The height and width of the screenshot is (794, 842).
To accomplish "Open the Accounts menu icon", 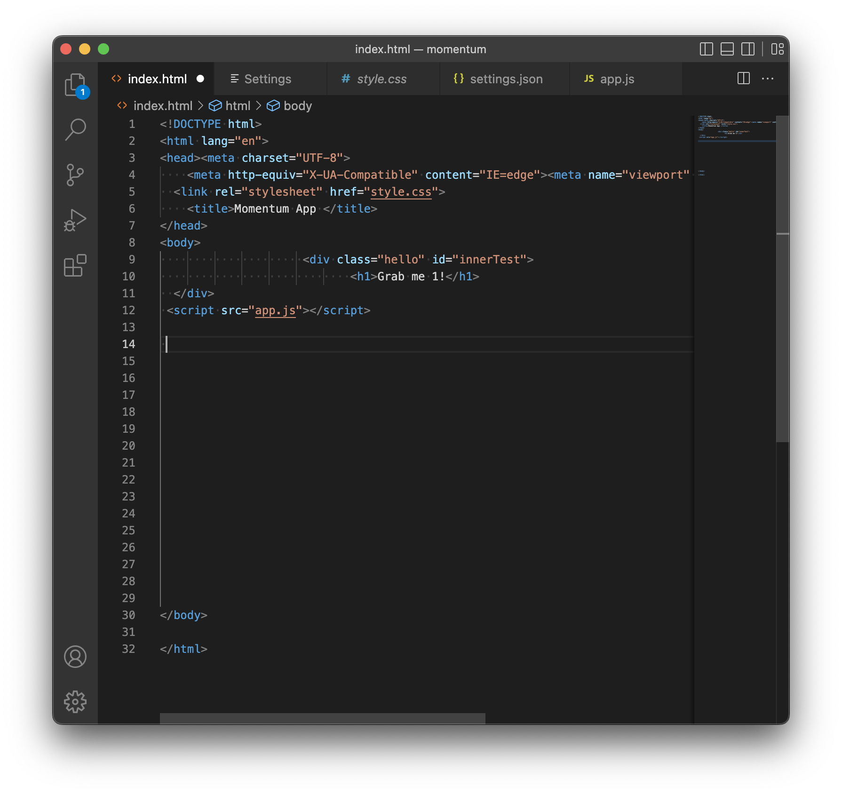I will pos(75,657).
